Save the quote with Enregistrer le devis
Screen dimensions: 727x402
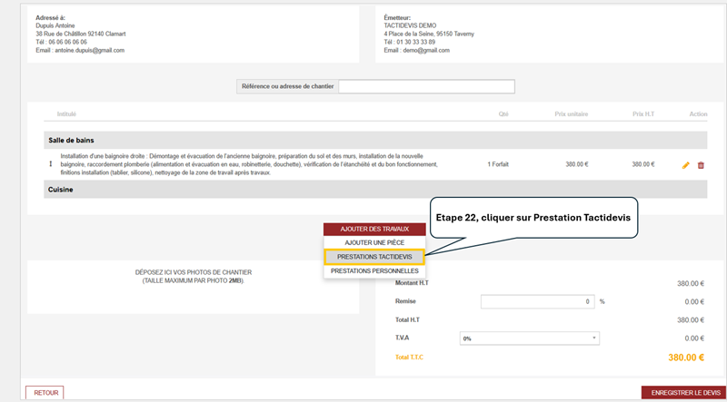click(x=684, y=393)
